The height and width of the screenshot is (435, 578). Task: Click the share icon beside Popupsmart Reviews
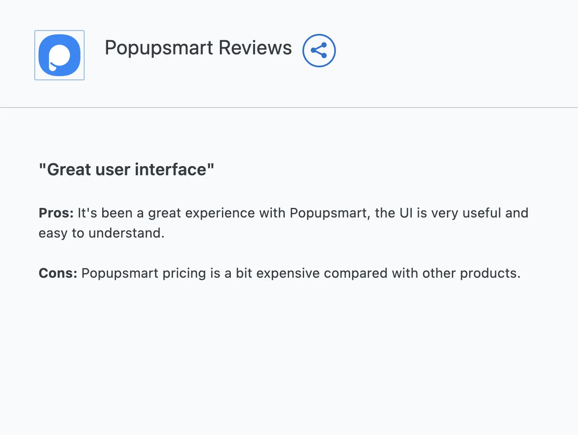point(319,51)
